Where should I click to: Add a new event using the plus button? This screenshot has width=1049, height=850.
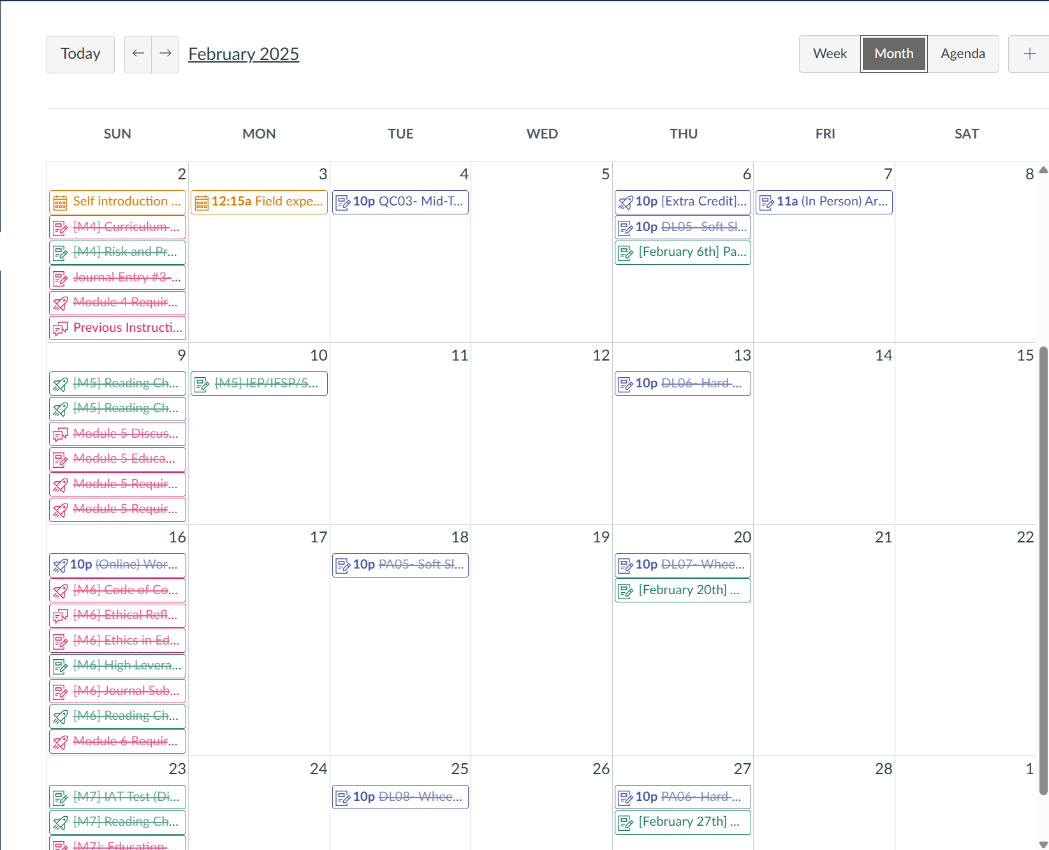click(1029, 54)
